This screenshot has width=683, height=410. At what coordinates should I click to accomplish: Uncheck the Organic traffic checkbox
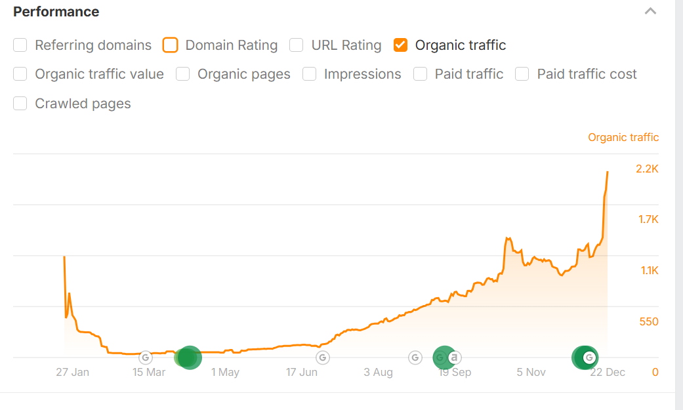click(400, 45)
